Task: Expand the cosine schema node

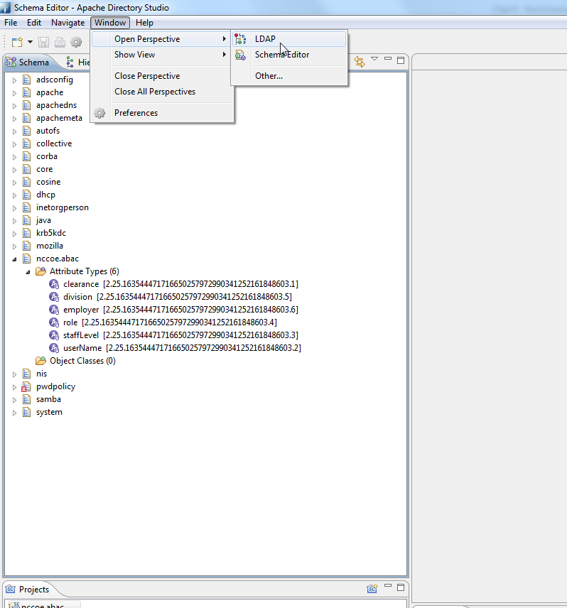Action: [x=14, y=183]
